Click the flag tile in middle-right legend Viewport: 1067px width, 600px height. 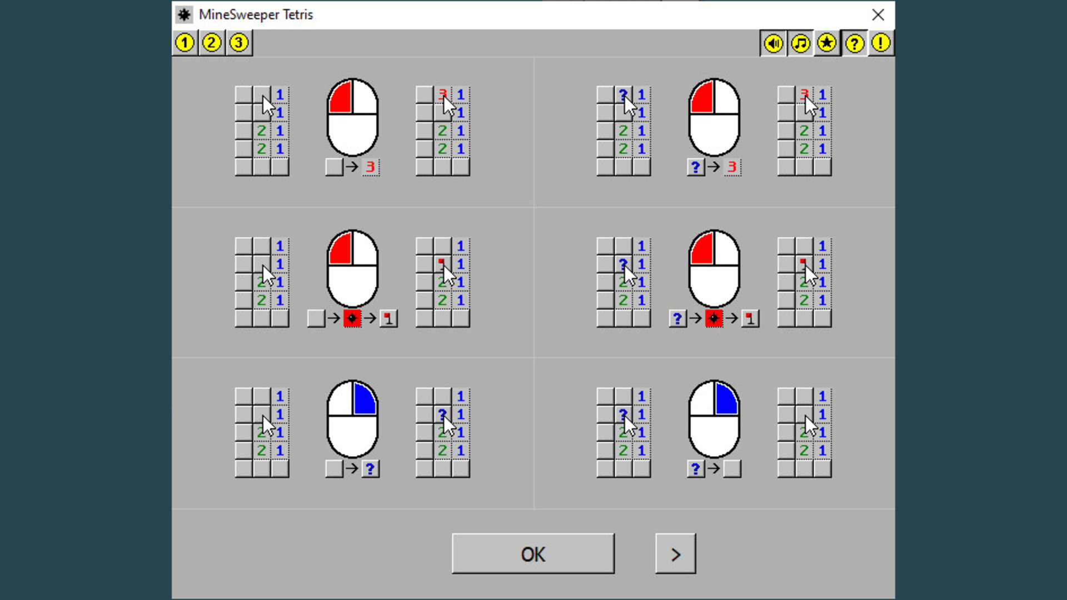(750, 318)
